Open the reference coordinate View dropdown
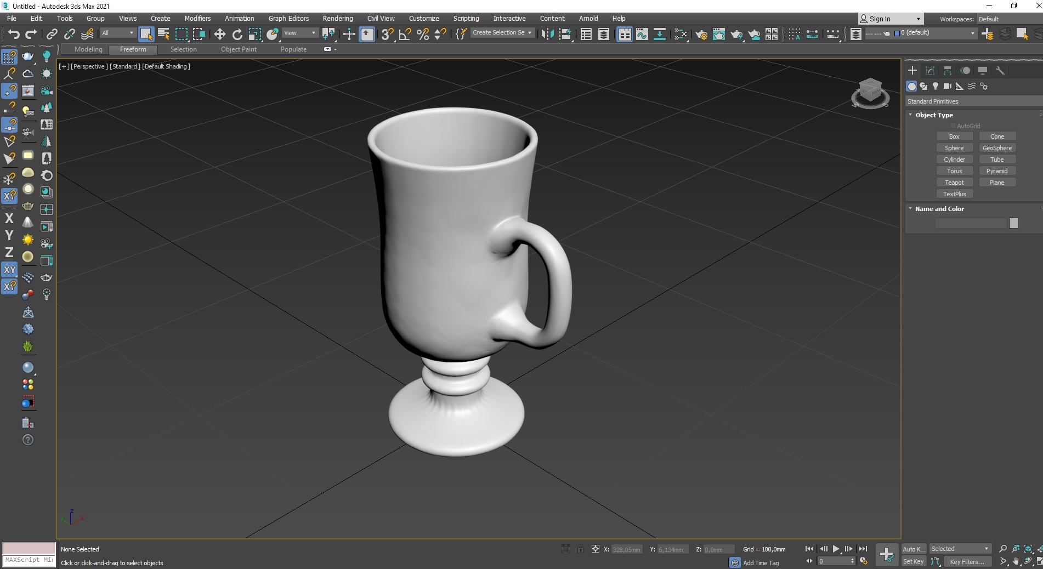This screenshot has width=1043, height=569. click(299, 33)
